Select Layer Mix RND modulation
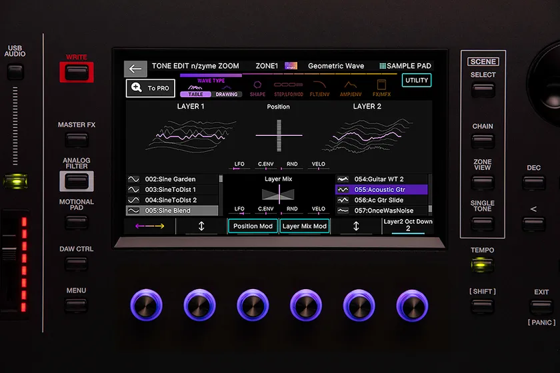The width and height of the screenshot is (560, 373). pyautogui.click(x=292, y=209)
